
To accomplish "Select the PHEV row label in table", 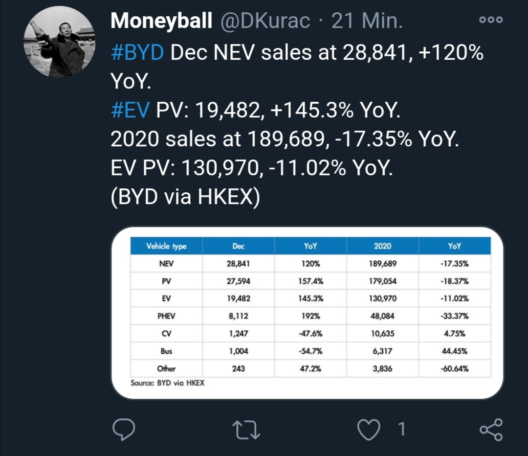I will pos(166,316).
